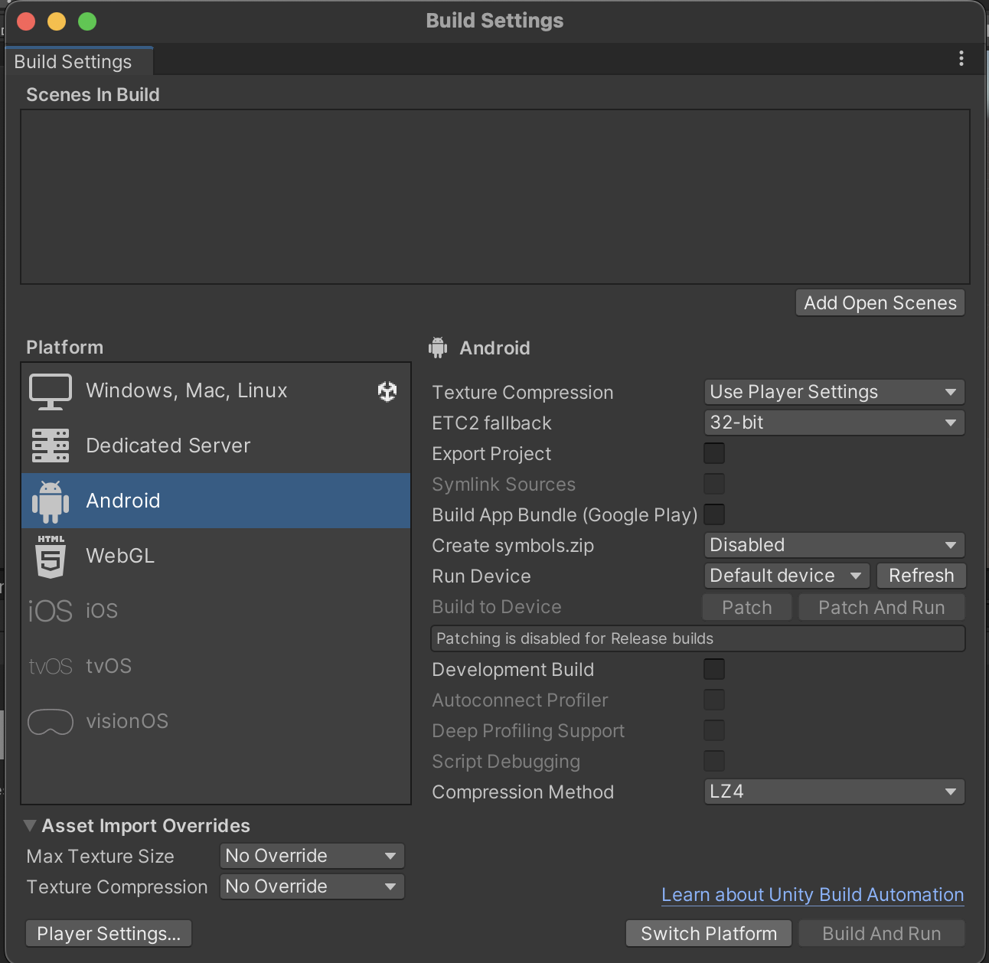This screenshot has height=963, width=989.
Task: Select Windows, Mac, Linux platform
Action: [216, 391]
